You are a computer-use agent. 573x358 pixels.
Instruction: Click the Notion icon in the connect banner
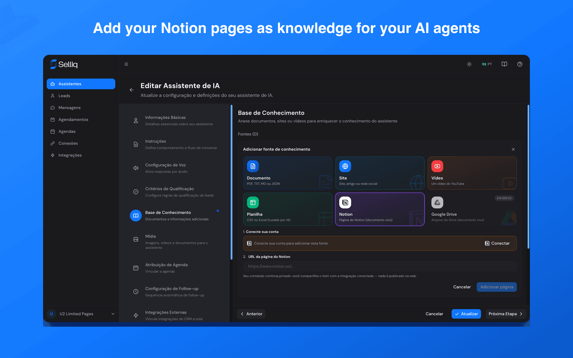[249, 243]
